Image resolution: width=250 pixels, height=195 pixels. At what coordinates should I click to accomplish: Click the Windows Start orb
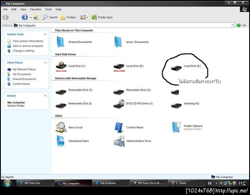7,183
